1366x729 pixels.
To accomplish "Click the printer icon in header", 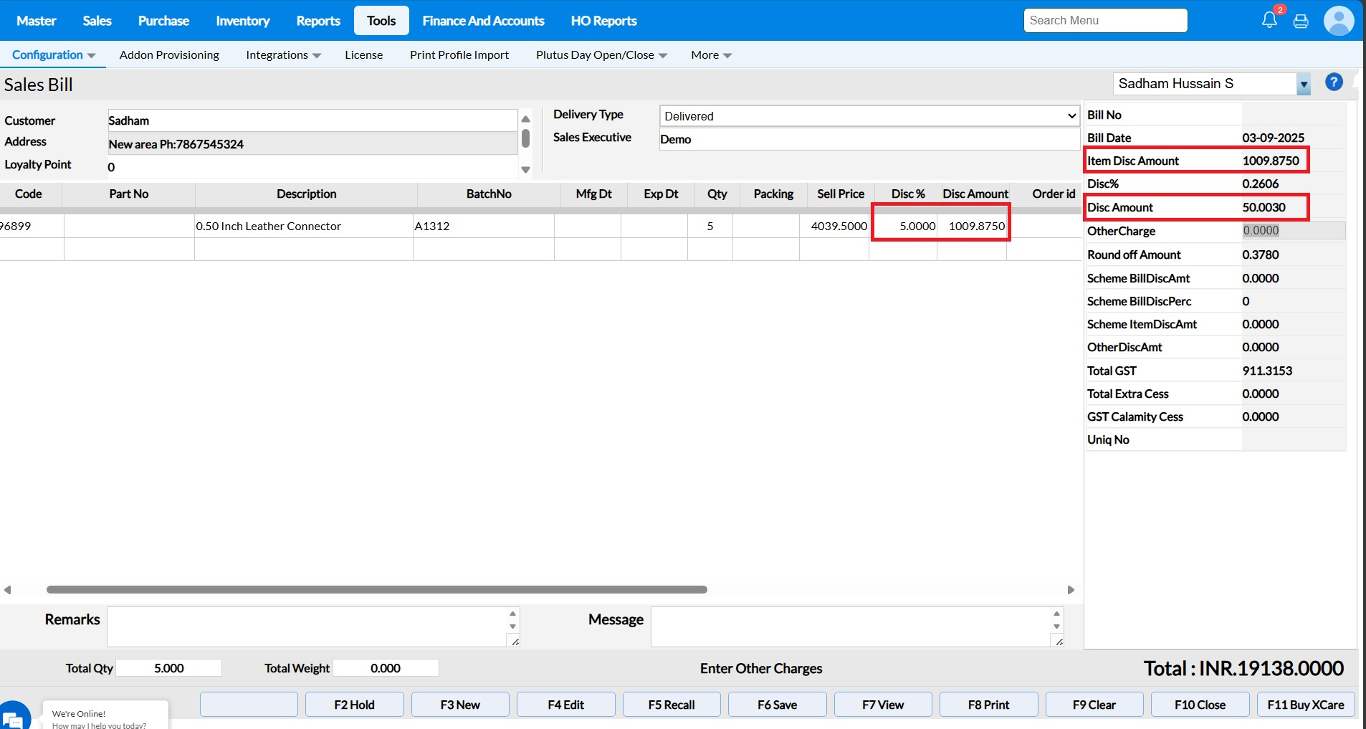I will point(1301,21).
